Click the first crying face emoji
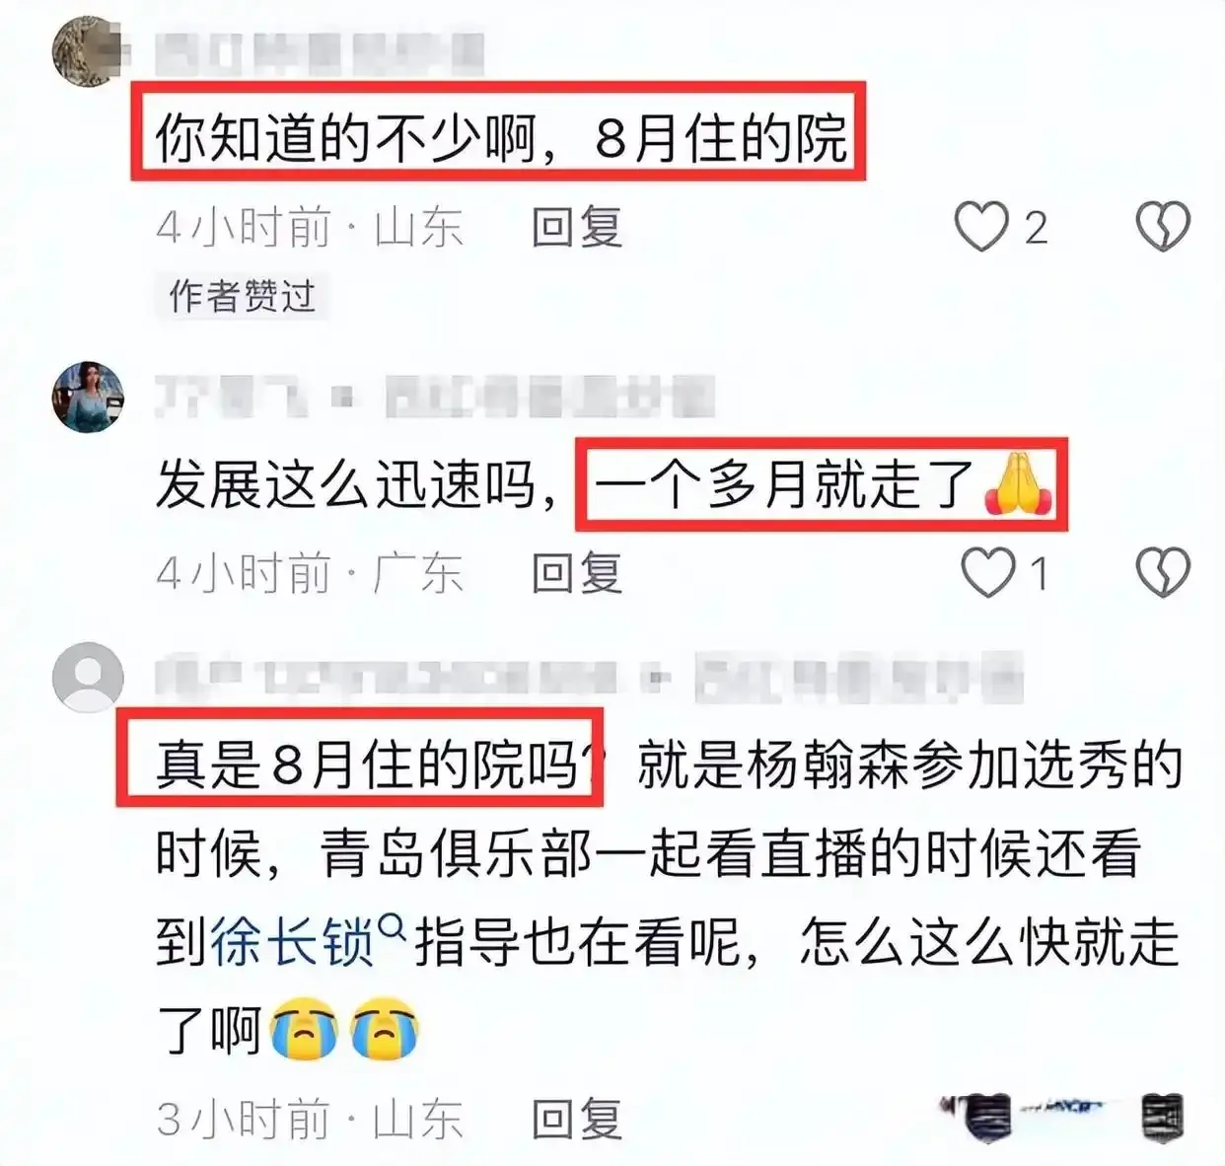Viewport: 1225px width, 1166px height. pos(305,1029)
